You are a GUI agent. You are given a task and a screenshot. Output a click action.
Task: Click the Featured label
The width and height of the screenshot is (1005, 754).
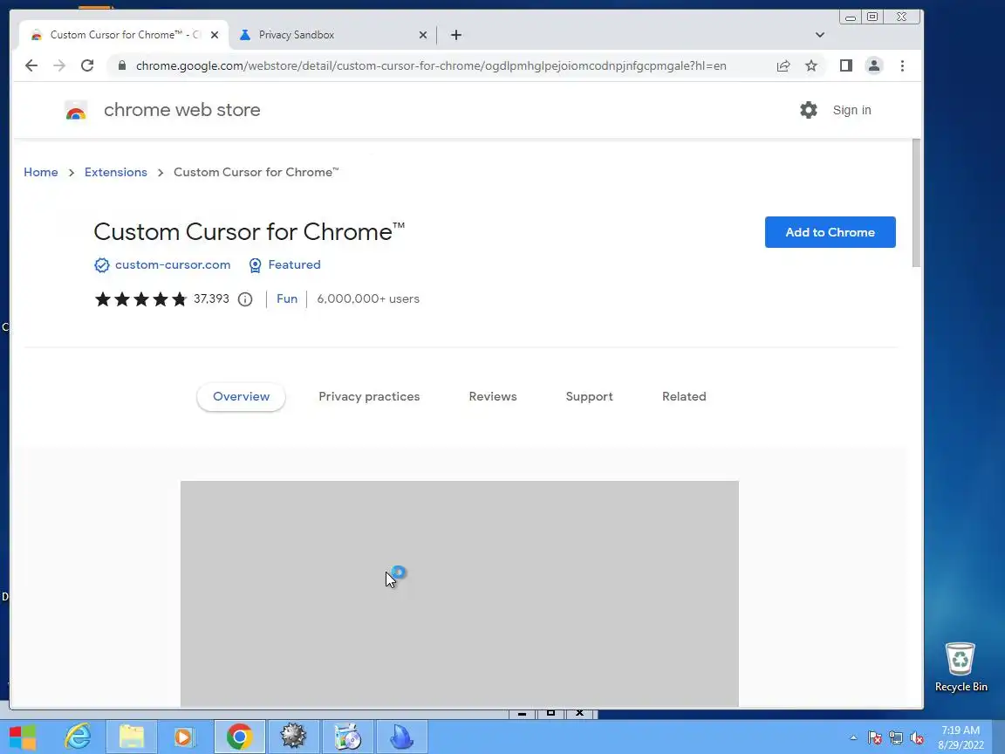click(294, 264)
